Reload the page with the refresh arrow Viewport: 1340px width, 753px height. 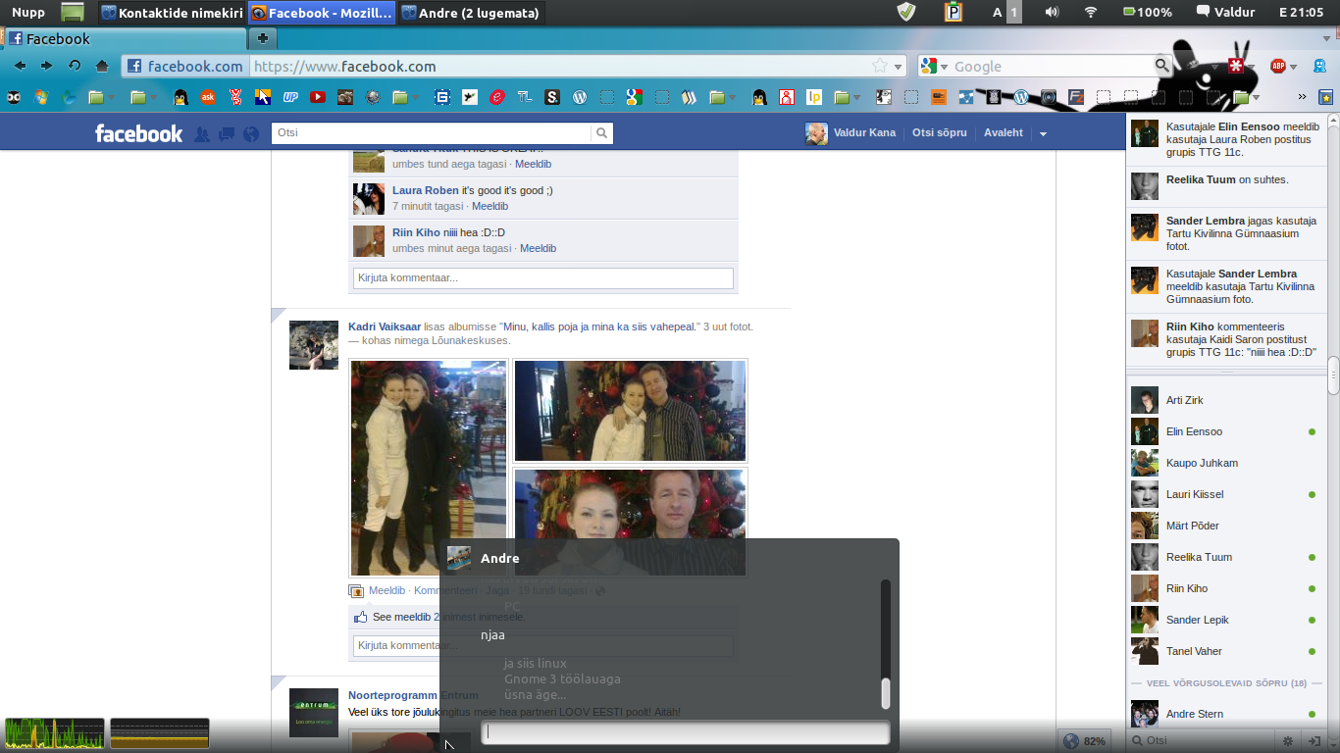(75, 66)
